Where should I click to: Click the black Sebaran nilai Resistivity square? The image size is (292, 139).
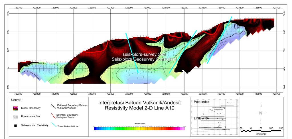pyautogui.click(x=15, y=125)
